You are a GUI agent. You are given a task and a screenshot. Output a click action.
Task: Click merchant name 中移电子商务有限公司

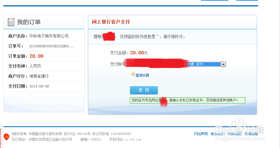coord(49,36)
